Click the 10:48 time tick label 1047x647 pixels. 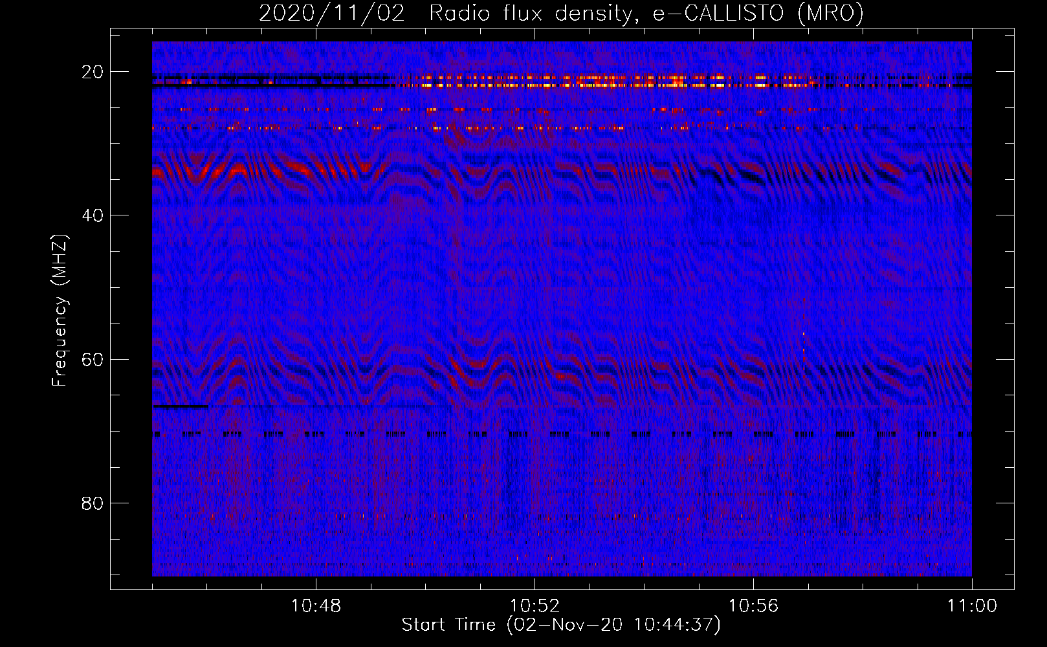(316, 606)
